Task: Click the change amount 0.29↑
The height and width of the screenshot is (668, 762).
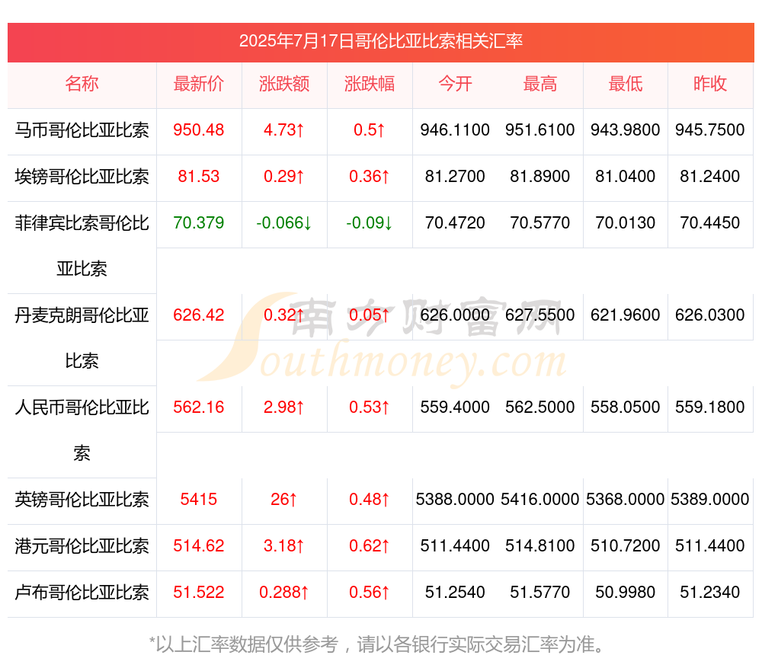Action: coord(284,176)
